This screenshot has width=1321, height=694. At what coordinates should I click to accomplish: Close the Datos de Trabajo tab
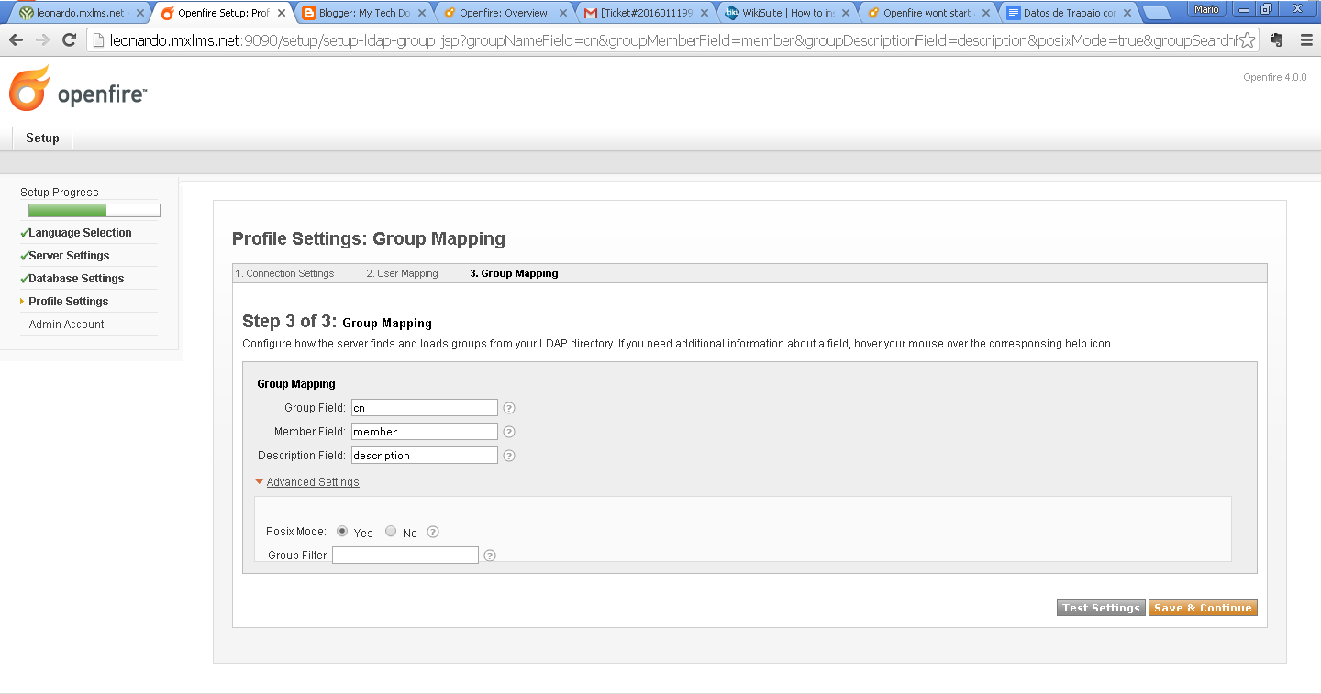[1126, 13]
